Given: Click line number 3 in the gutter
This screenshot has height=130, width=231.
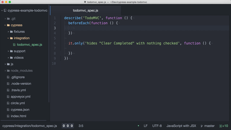Looking at the screenshot, I should click(55, 28).
